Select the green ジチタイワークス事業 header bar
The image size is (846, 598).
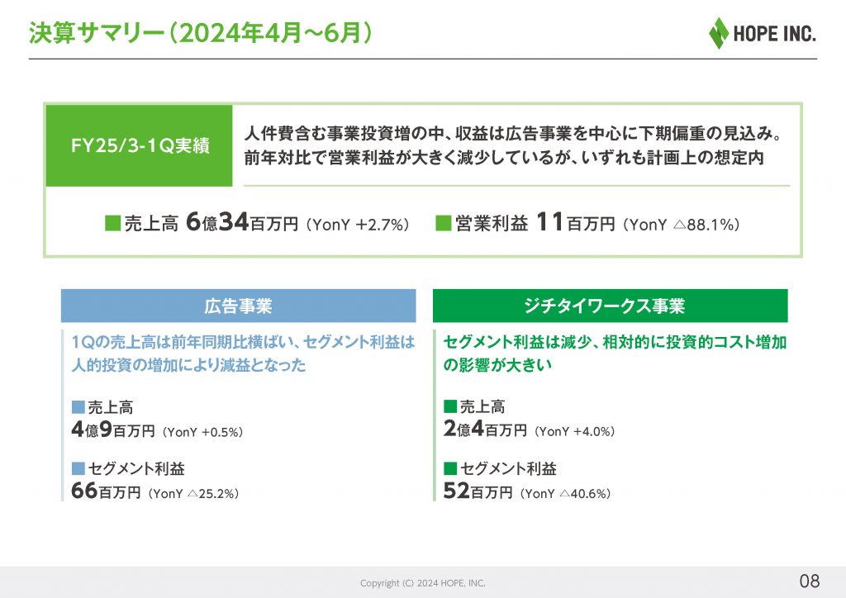tap(610, 306)
